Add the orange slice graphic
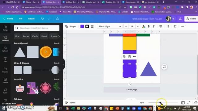Viewport: 198px width, 111px height. coord(46,52)
